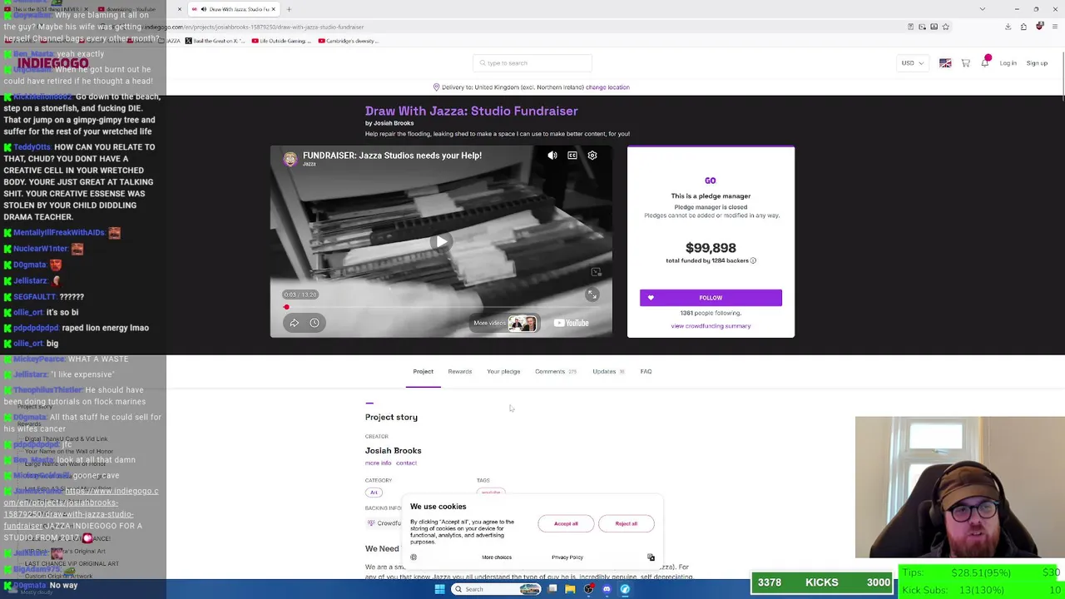1065x599 pixels.
Task: Follow this project
Action: (711, 298)
